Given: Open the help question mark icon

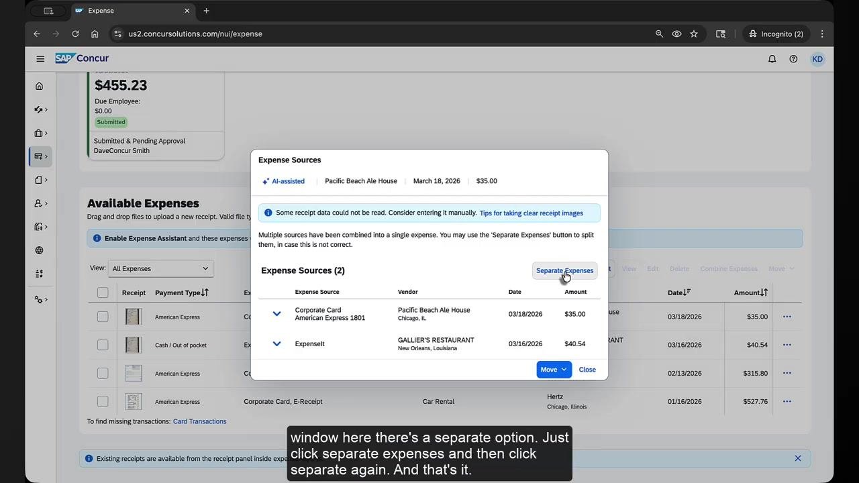Looking at the screenshot, I should pos(793,59).
